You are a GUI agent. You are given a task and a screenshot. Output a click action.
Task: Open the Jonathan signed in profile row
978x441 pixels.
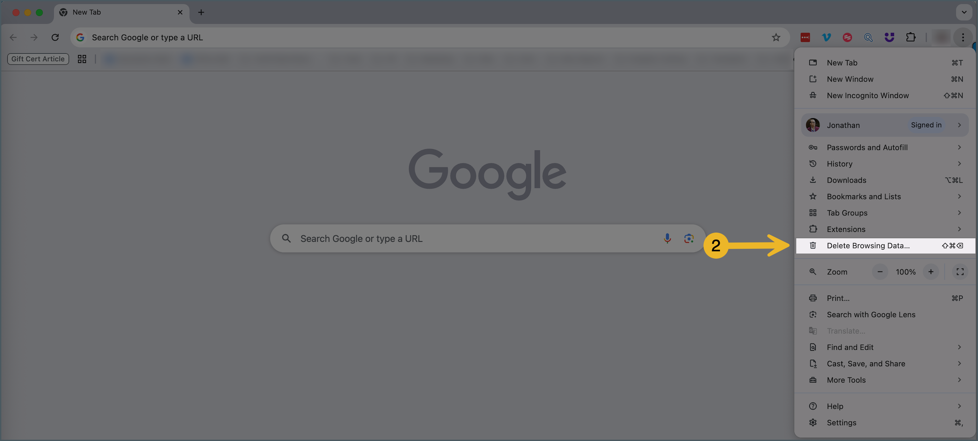(885, 125)
